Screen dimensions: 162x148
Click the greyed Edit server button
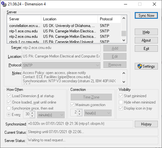(115, 57)
